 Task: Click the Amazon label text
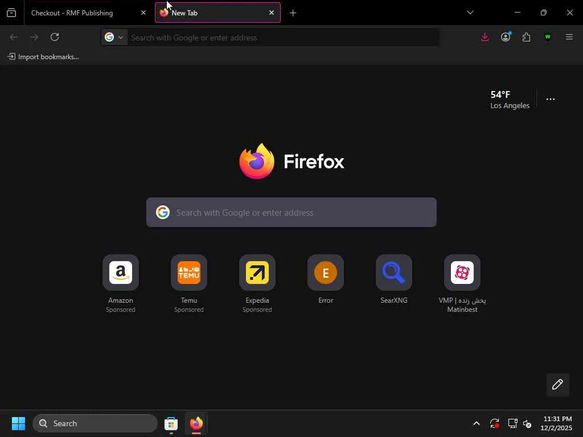click(121, 300)
